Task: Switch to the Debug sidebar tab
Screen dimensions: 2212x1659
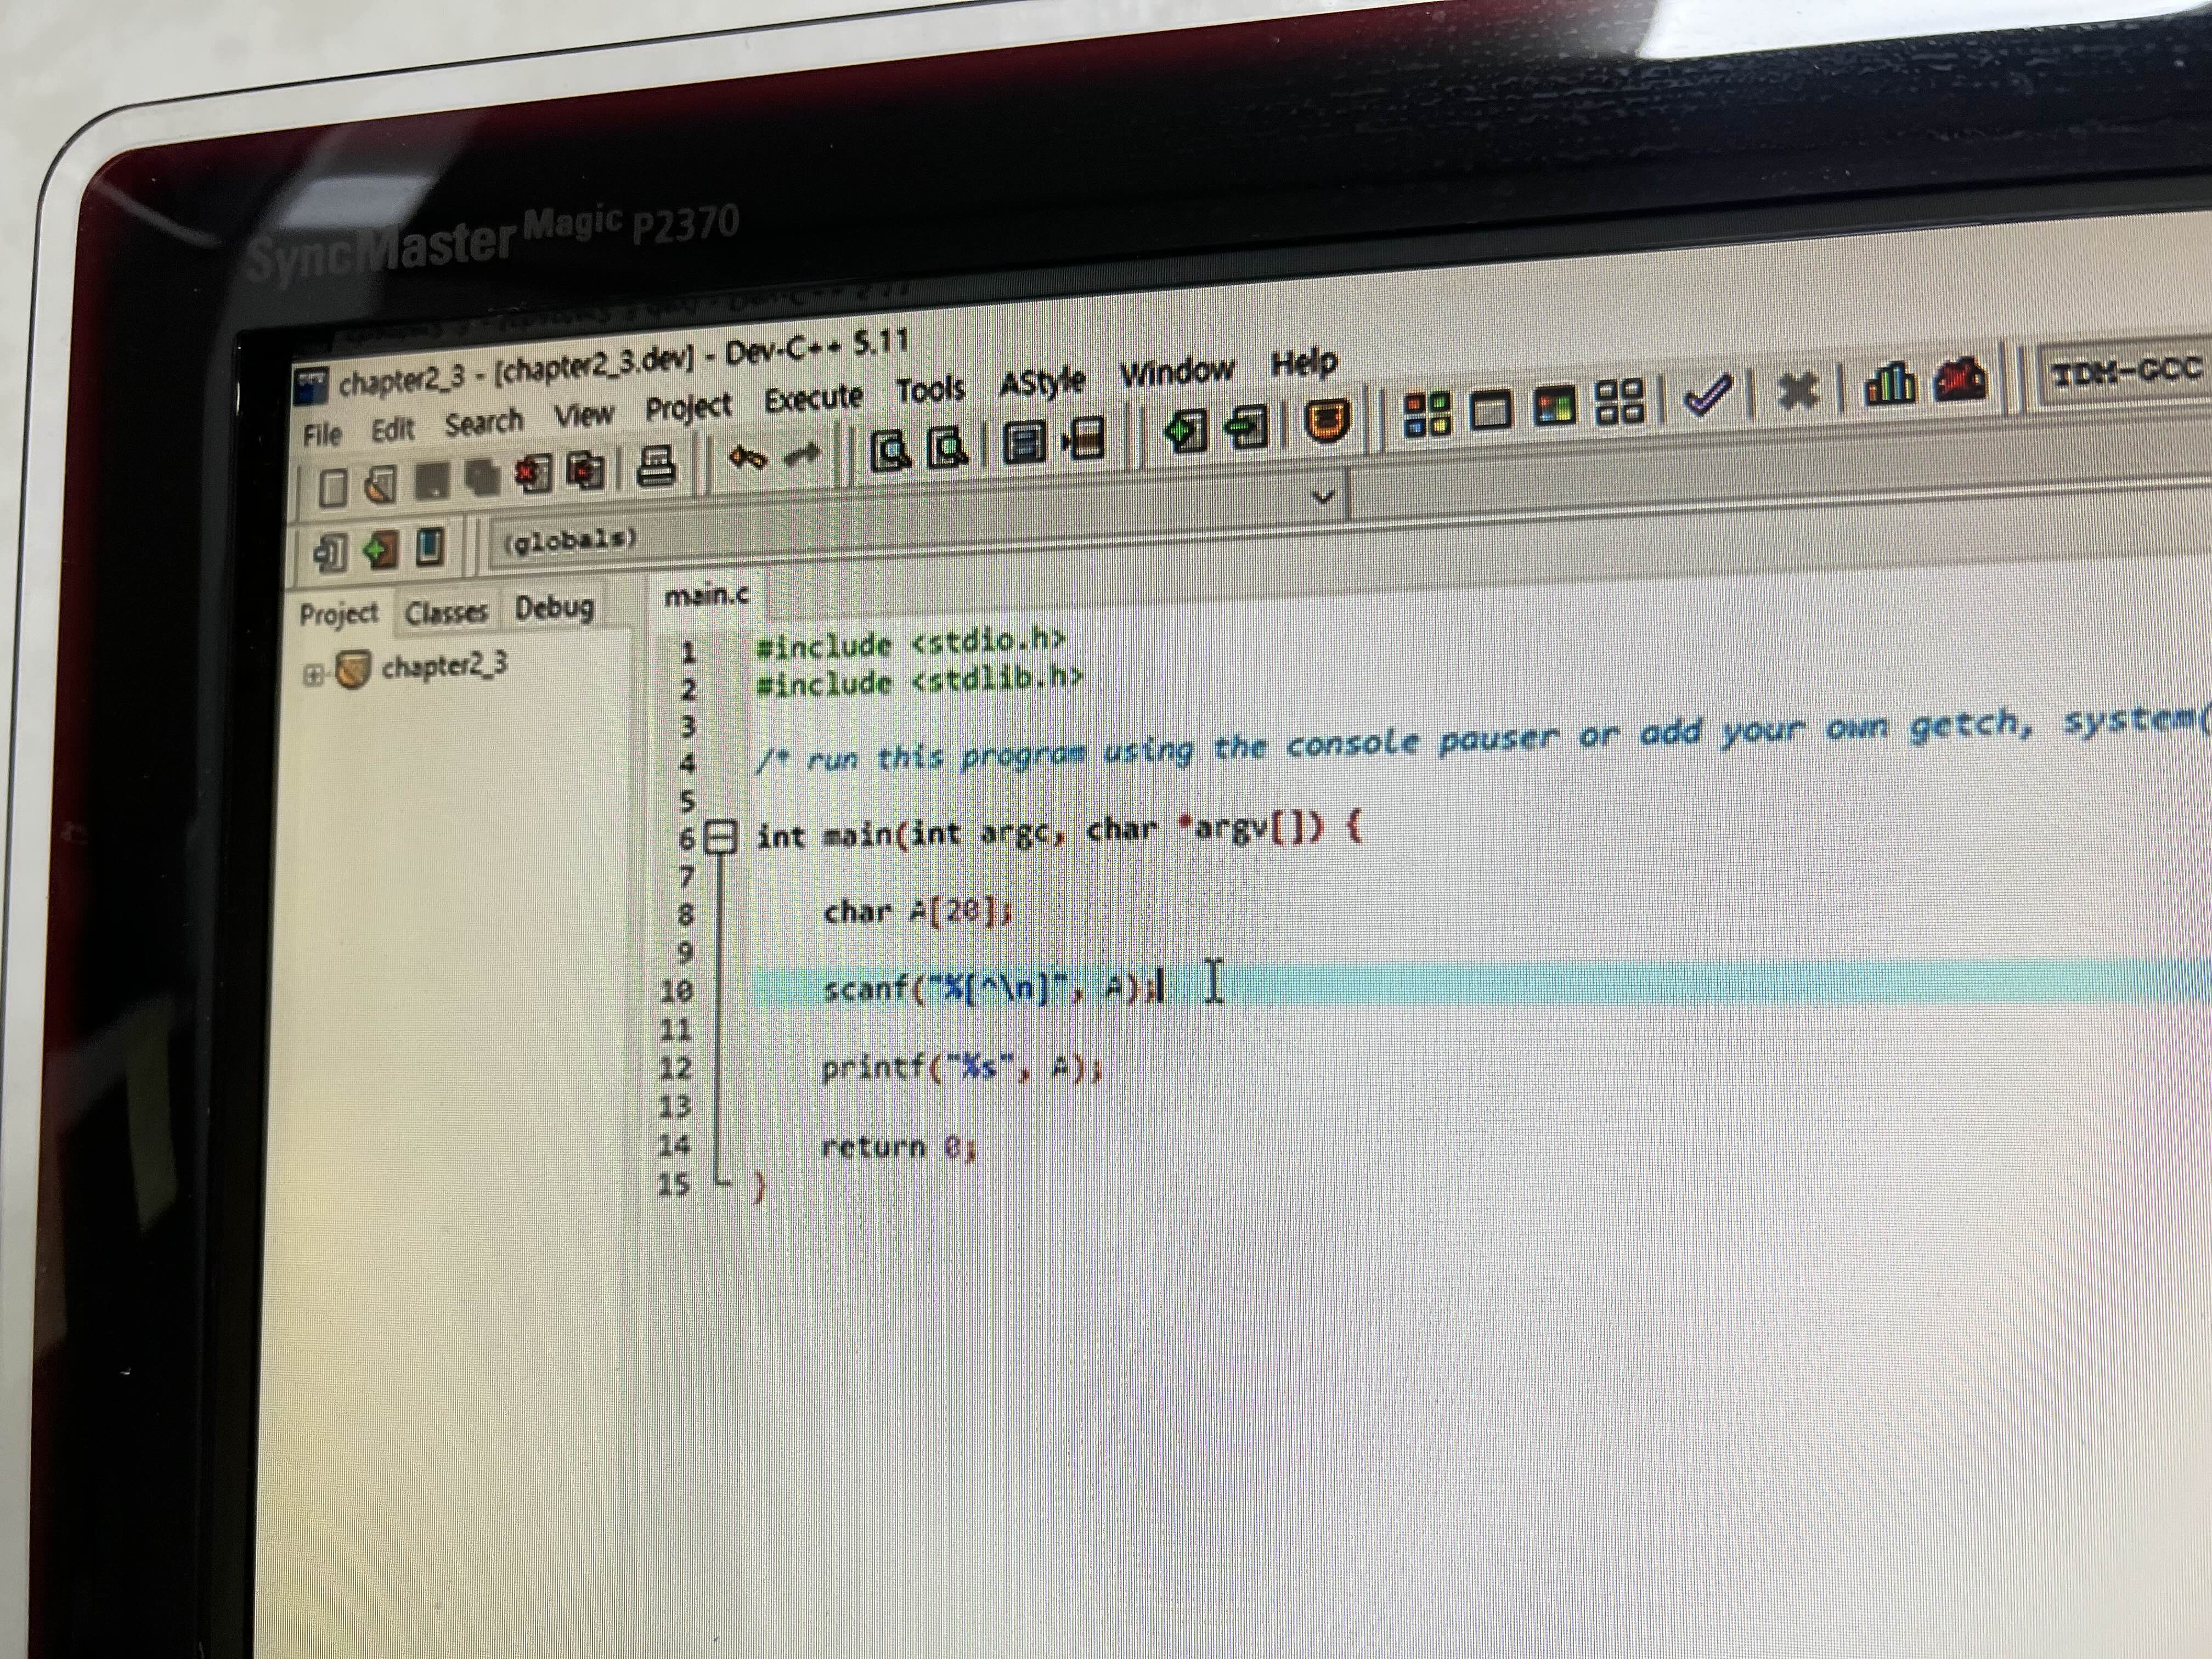Action: (x=554, y=607)
